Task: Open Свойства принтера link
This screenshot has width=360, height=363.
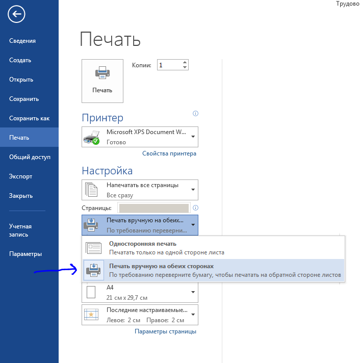Action: click(169, 153)
